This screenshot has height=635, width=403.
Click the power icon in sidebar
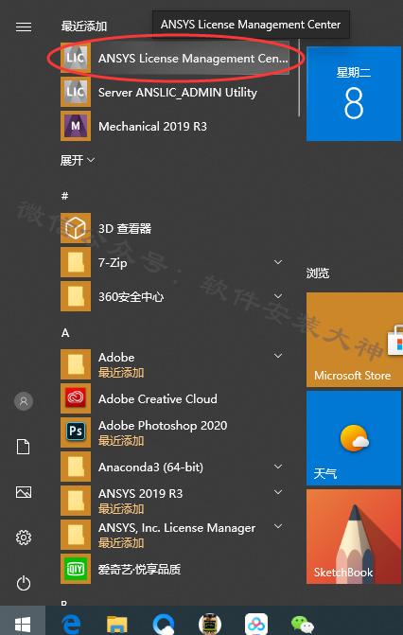23,584
